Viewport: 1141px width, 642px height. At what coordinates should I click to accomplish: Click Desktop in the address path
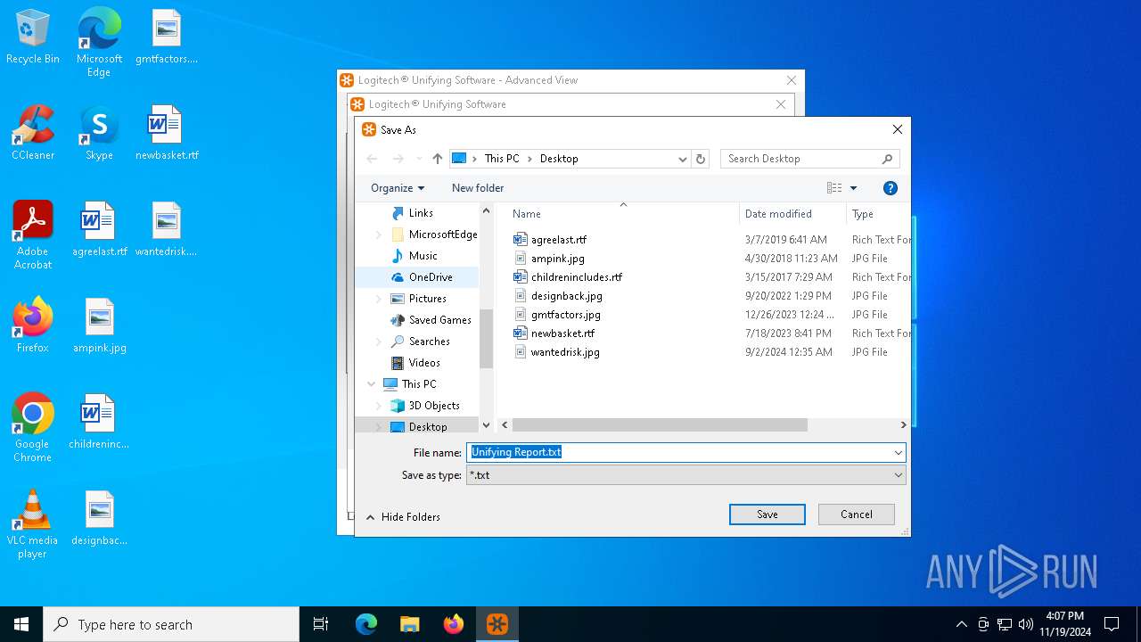pos(559,159)
